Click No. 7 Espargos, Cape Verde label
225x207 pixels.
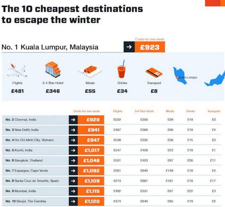(27, 171)
